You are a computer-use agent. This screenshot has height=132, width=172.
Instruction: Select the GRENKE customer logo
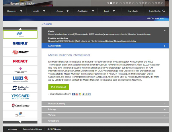[20, 43]
